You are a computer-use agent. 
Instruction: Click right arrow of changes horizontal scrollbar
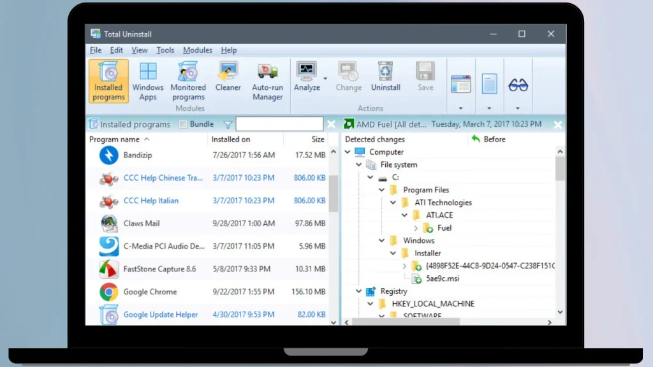(x=549, y=322)
